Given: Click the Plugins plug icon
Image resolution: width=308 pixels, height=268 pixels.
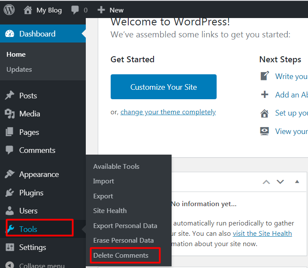Looking at the screenshot, I should point(9,193).
